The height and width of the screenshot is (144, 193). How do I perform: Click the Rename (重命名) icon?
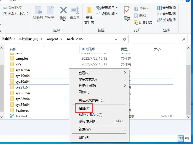(x=75, y=10)
